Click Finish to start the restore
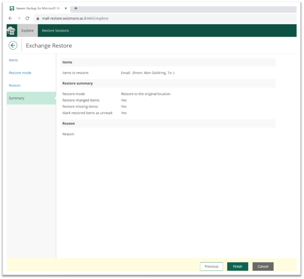Screen dimensions: 304x279 click(x=237, y=266)
